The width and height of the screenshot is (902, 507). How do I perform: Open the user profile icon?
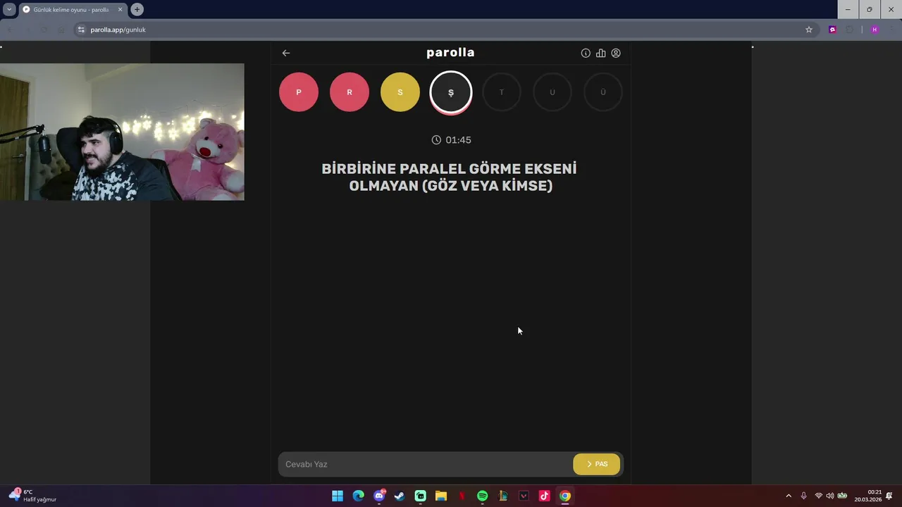(x=616, y=53)
